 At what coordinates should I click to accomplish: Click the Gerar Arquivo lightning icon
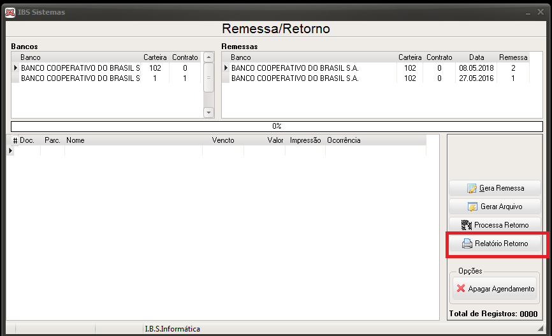[472, 207]
